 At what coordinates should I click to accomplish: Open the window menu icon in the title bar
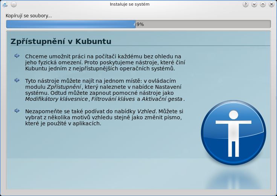(5, 5)
